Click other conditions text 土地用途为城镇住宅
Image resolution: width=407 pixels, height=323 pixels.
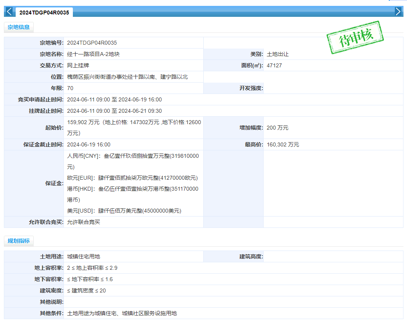pyautogui.click(x=92, y=313)
